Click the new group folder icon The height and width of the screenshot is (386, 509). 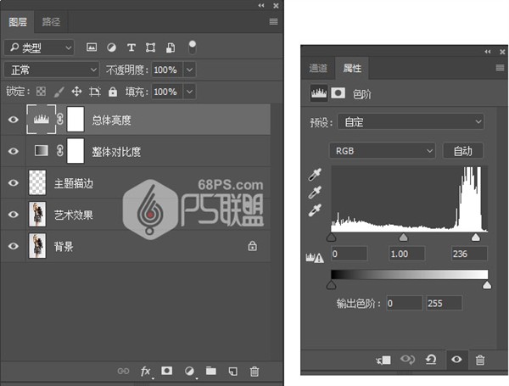click(210, 371)
